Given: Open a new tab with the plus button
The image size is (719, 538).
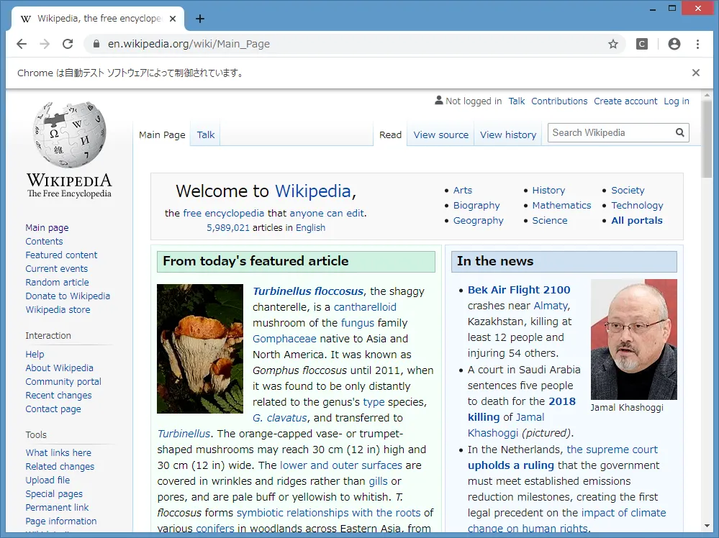Looking at the screenshot, I should (199, 19).
